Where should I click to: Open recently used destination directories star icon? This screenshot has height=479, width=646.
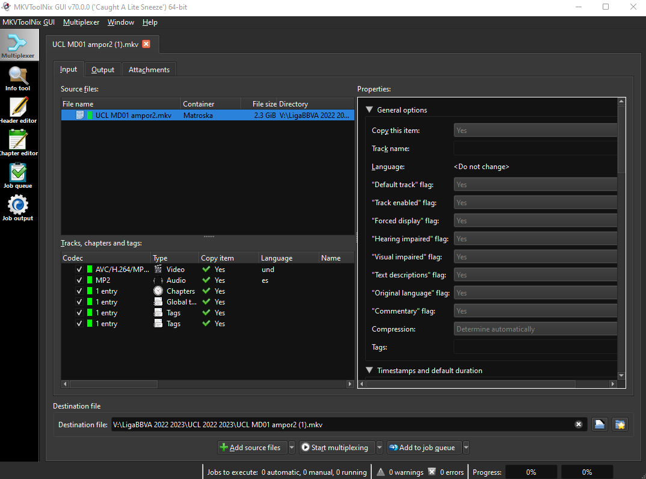(620, 424)
